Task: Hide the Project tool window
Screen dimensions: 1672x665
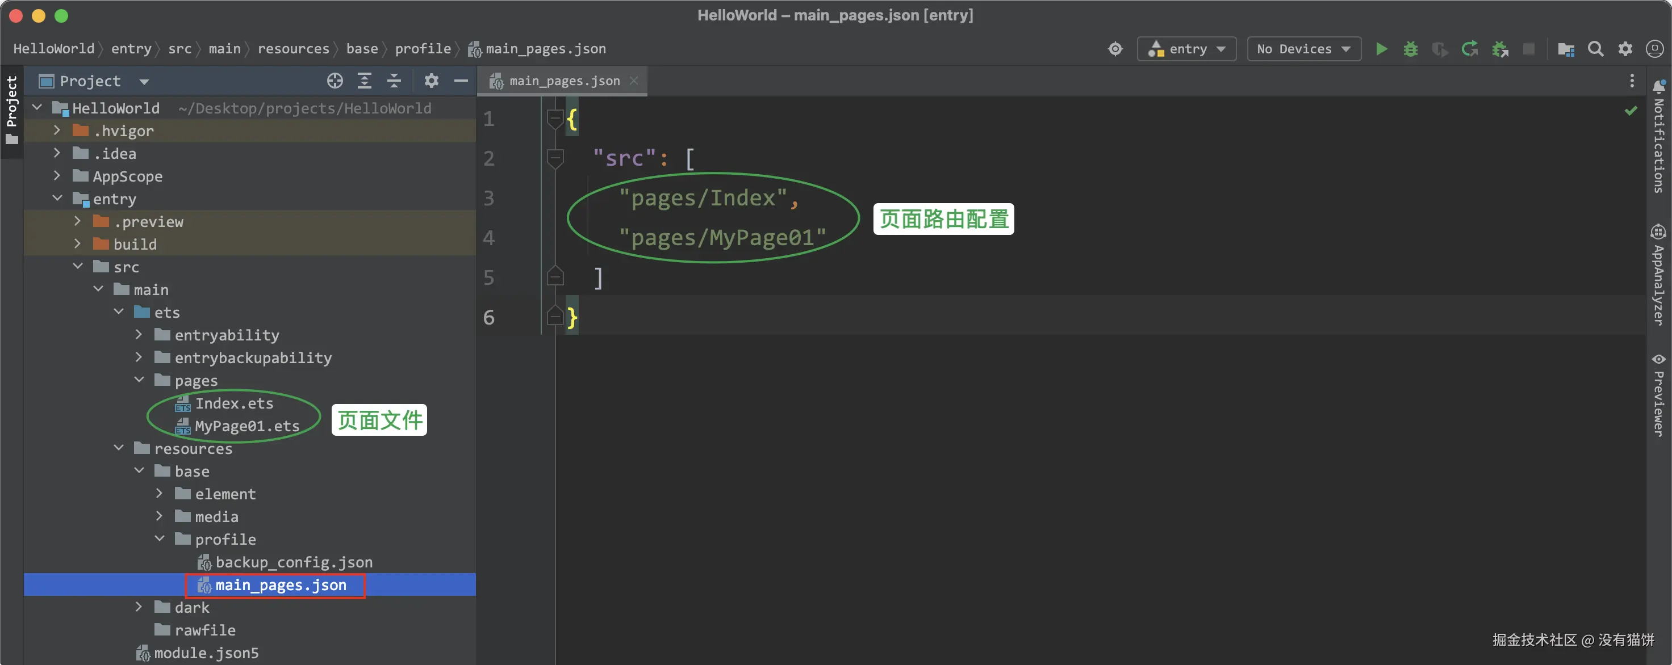Action: click(x=461, y=81)
